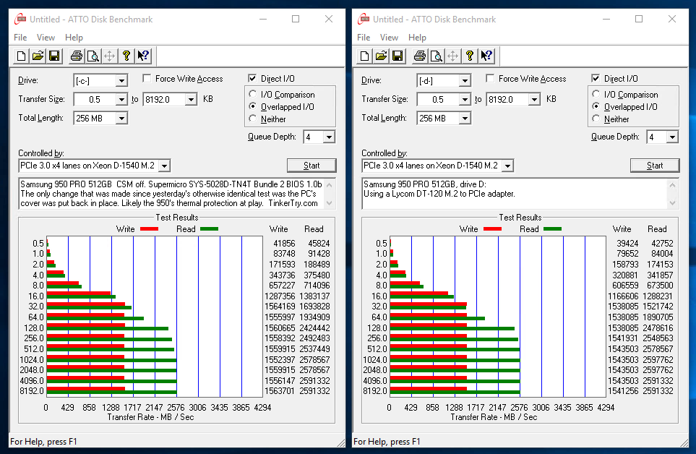The image size is (696, 454).
Task: Open Transfer Size 0.5 dropdown, left window
Action: point(121,100)
